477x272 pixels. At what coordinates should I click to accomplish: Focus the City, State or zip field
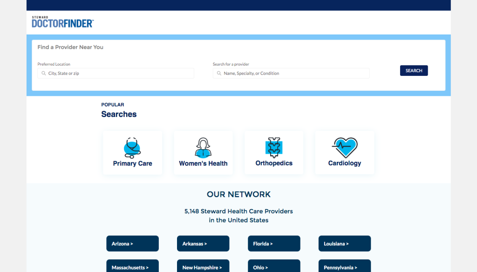116,73
